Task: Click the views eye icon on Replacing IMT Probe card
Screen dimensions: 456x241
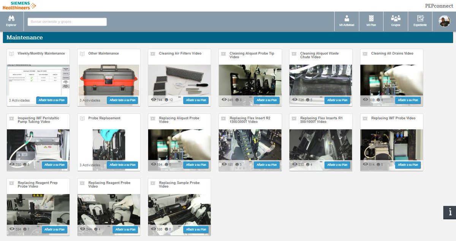Action: point(366,164)
